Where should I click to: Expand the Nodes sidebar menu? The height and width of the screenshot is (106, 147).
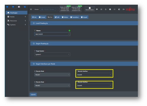tap(17, 17)
